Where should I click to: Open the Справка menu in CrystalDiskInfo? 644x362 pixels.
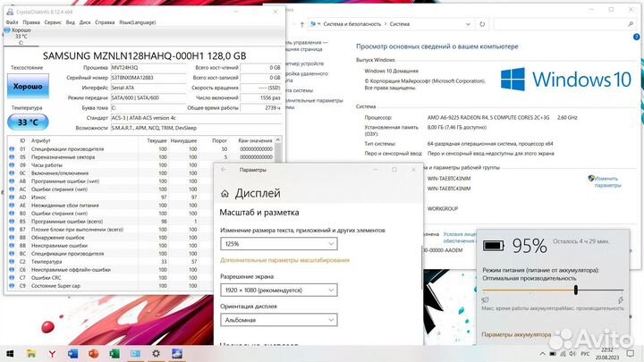tap(105, 22)
